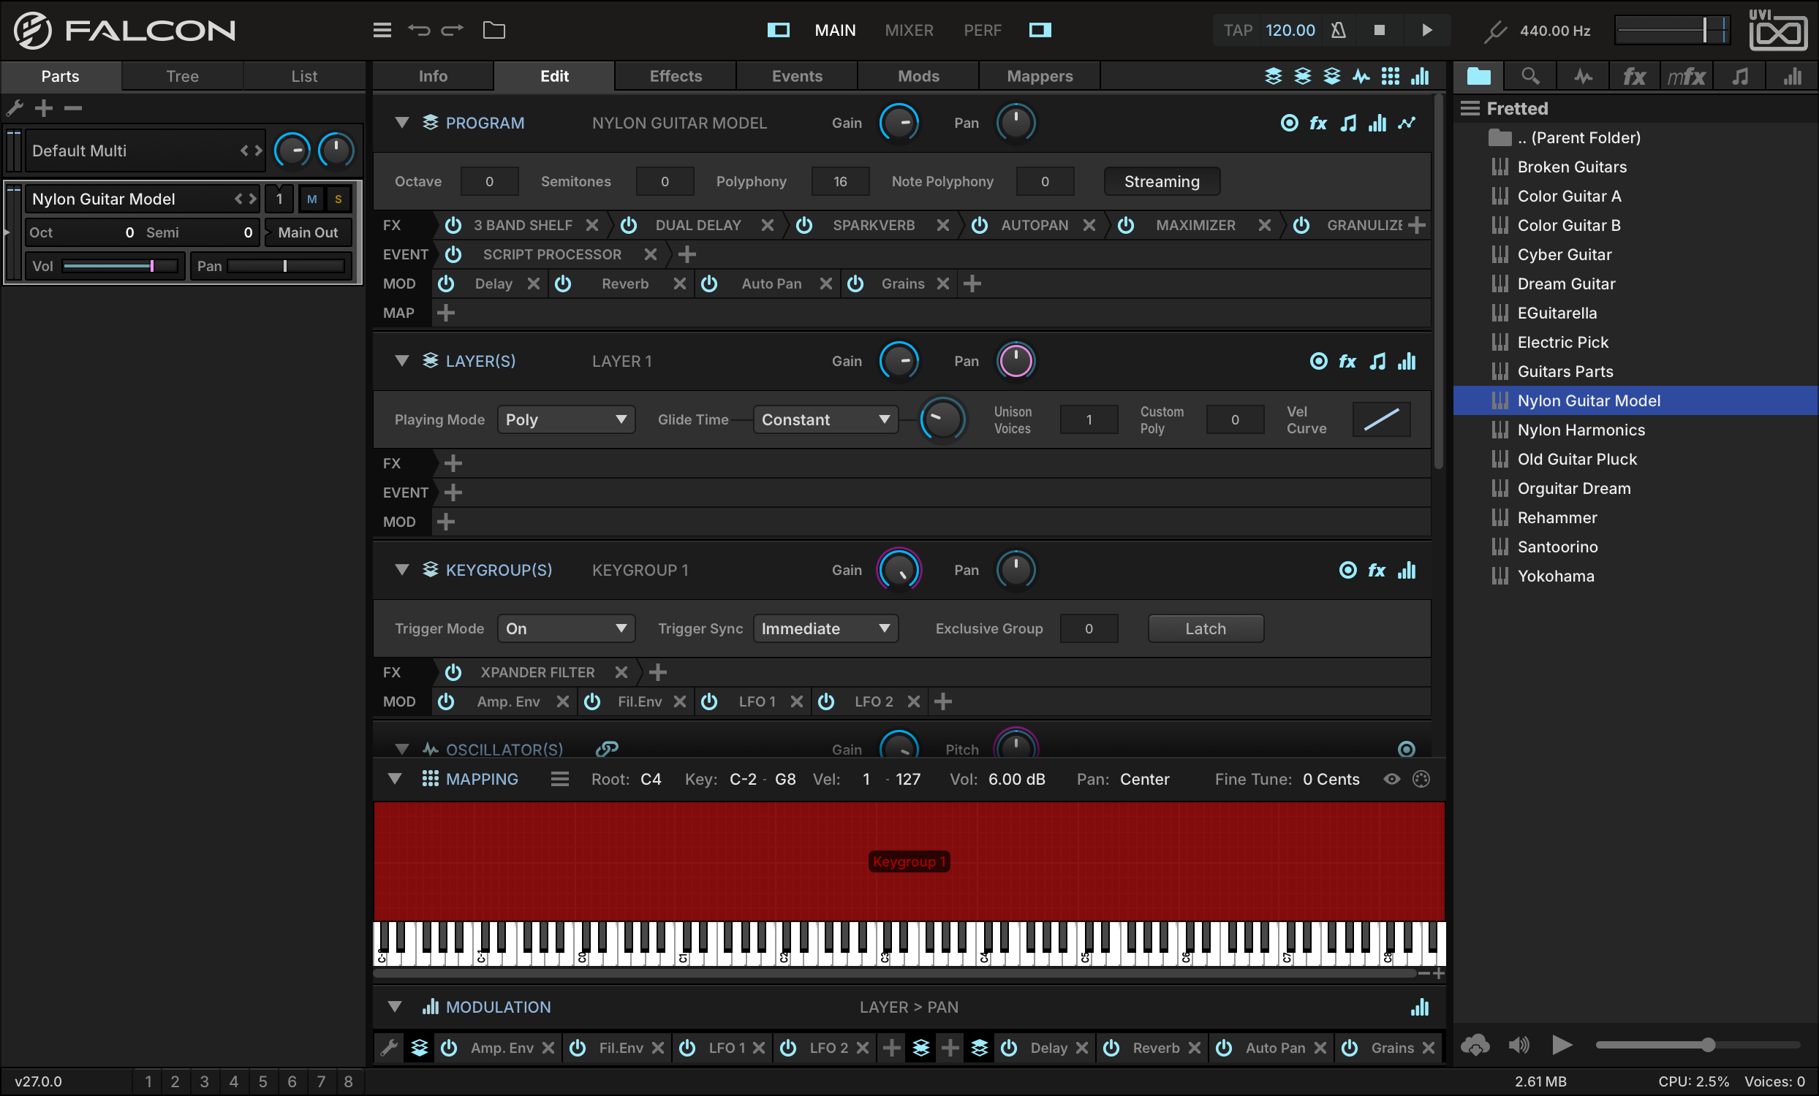This screenshot has width=1819, height=1096.
Task: Open the fx presets browser tab
Action: click(x=1634, y=76)
